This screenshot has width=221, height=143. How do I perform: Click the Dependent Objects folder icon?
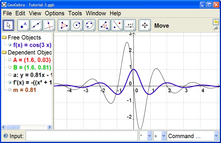4,52
